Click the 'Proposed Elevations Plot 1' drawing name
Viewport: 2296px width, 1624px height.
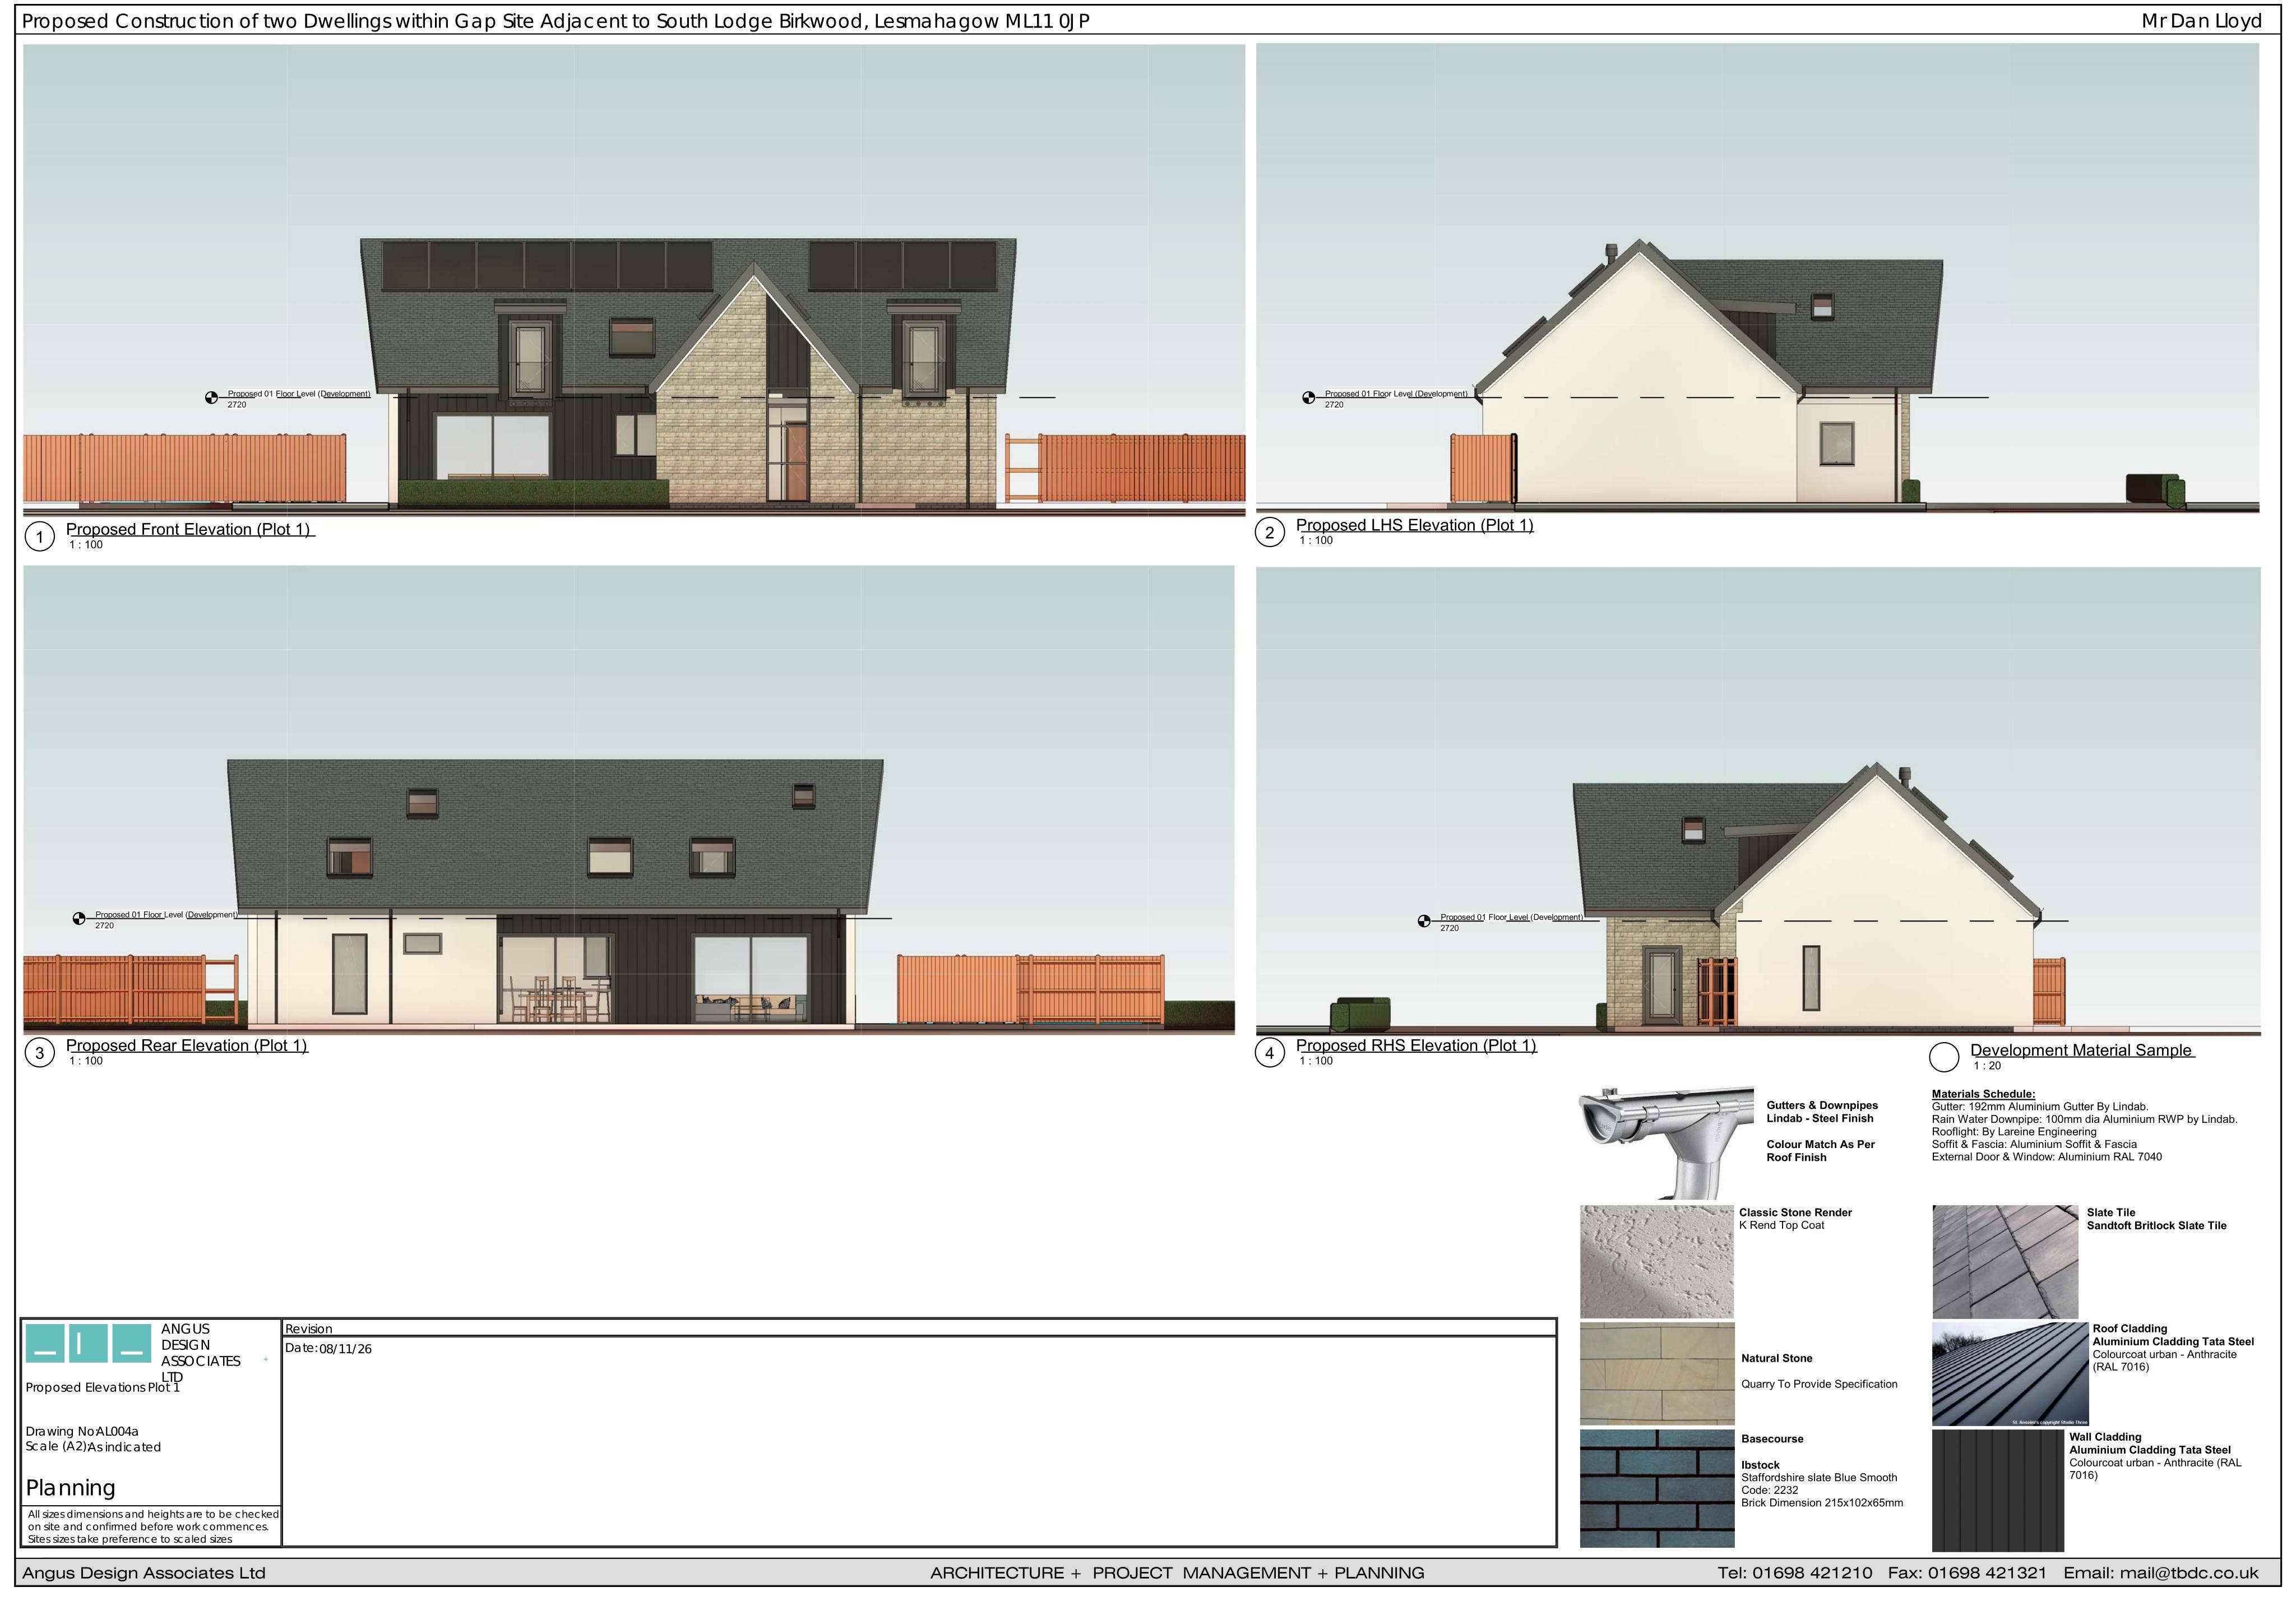click(x=103, y=1388)
